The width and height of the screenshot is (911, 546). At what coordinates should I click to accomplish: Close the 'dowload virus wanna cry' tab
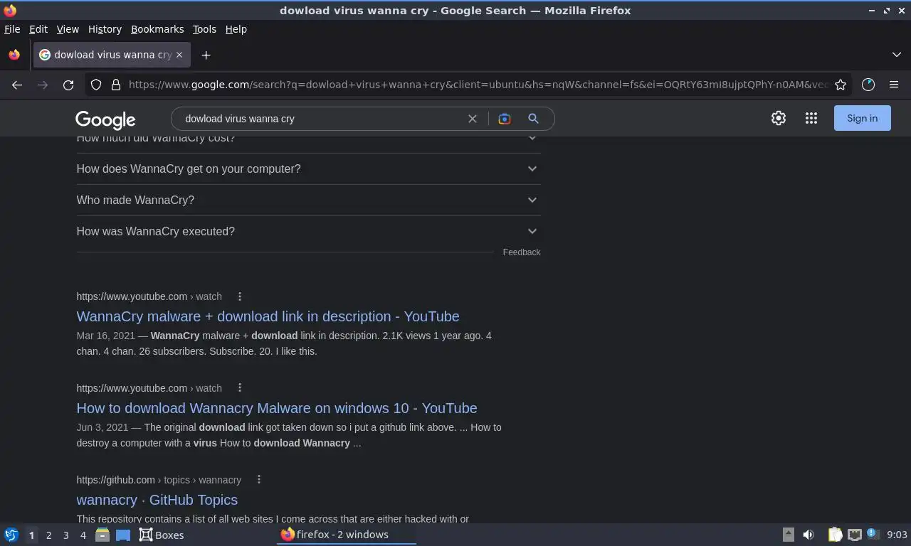click(x=179, y=55)
